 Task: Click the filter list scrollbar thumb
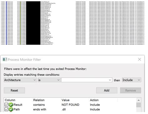pyautogui.click(x=139, y=105)
